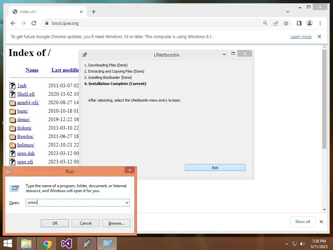
Task: Click the Run taskbar icon
Action: [107, 243]
